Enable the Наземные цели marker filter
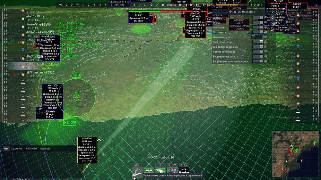This screenshot has width=321, height=180. [x=257, y=37]
